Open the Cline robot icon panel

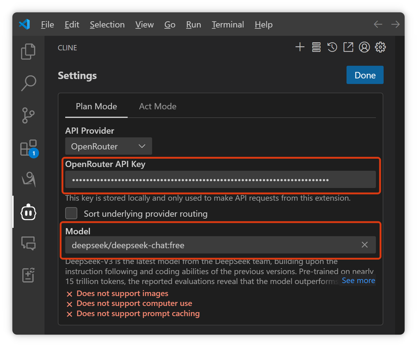point(28,212)
